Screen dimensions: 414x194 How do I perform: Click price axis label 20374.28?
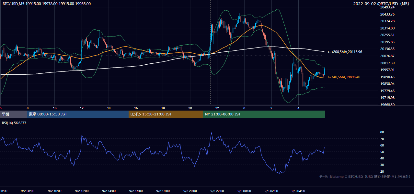click(x=387, y=21)
